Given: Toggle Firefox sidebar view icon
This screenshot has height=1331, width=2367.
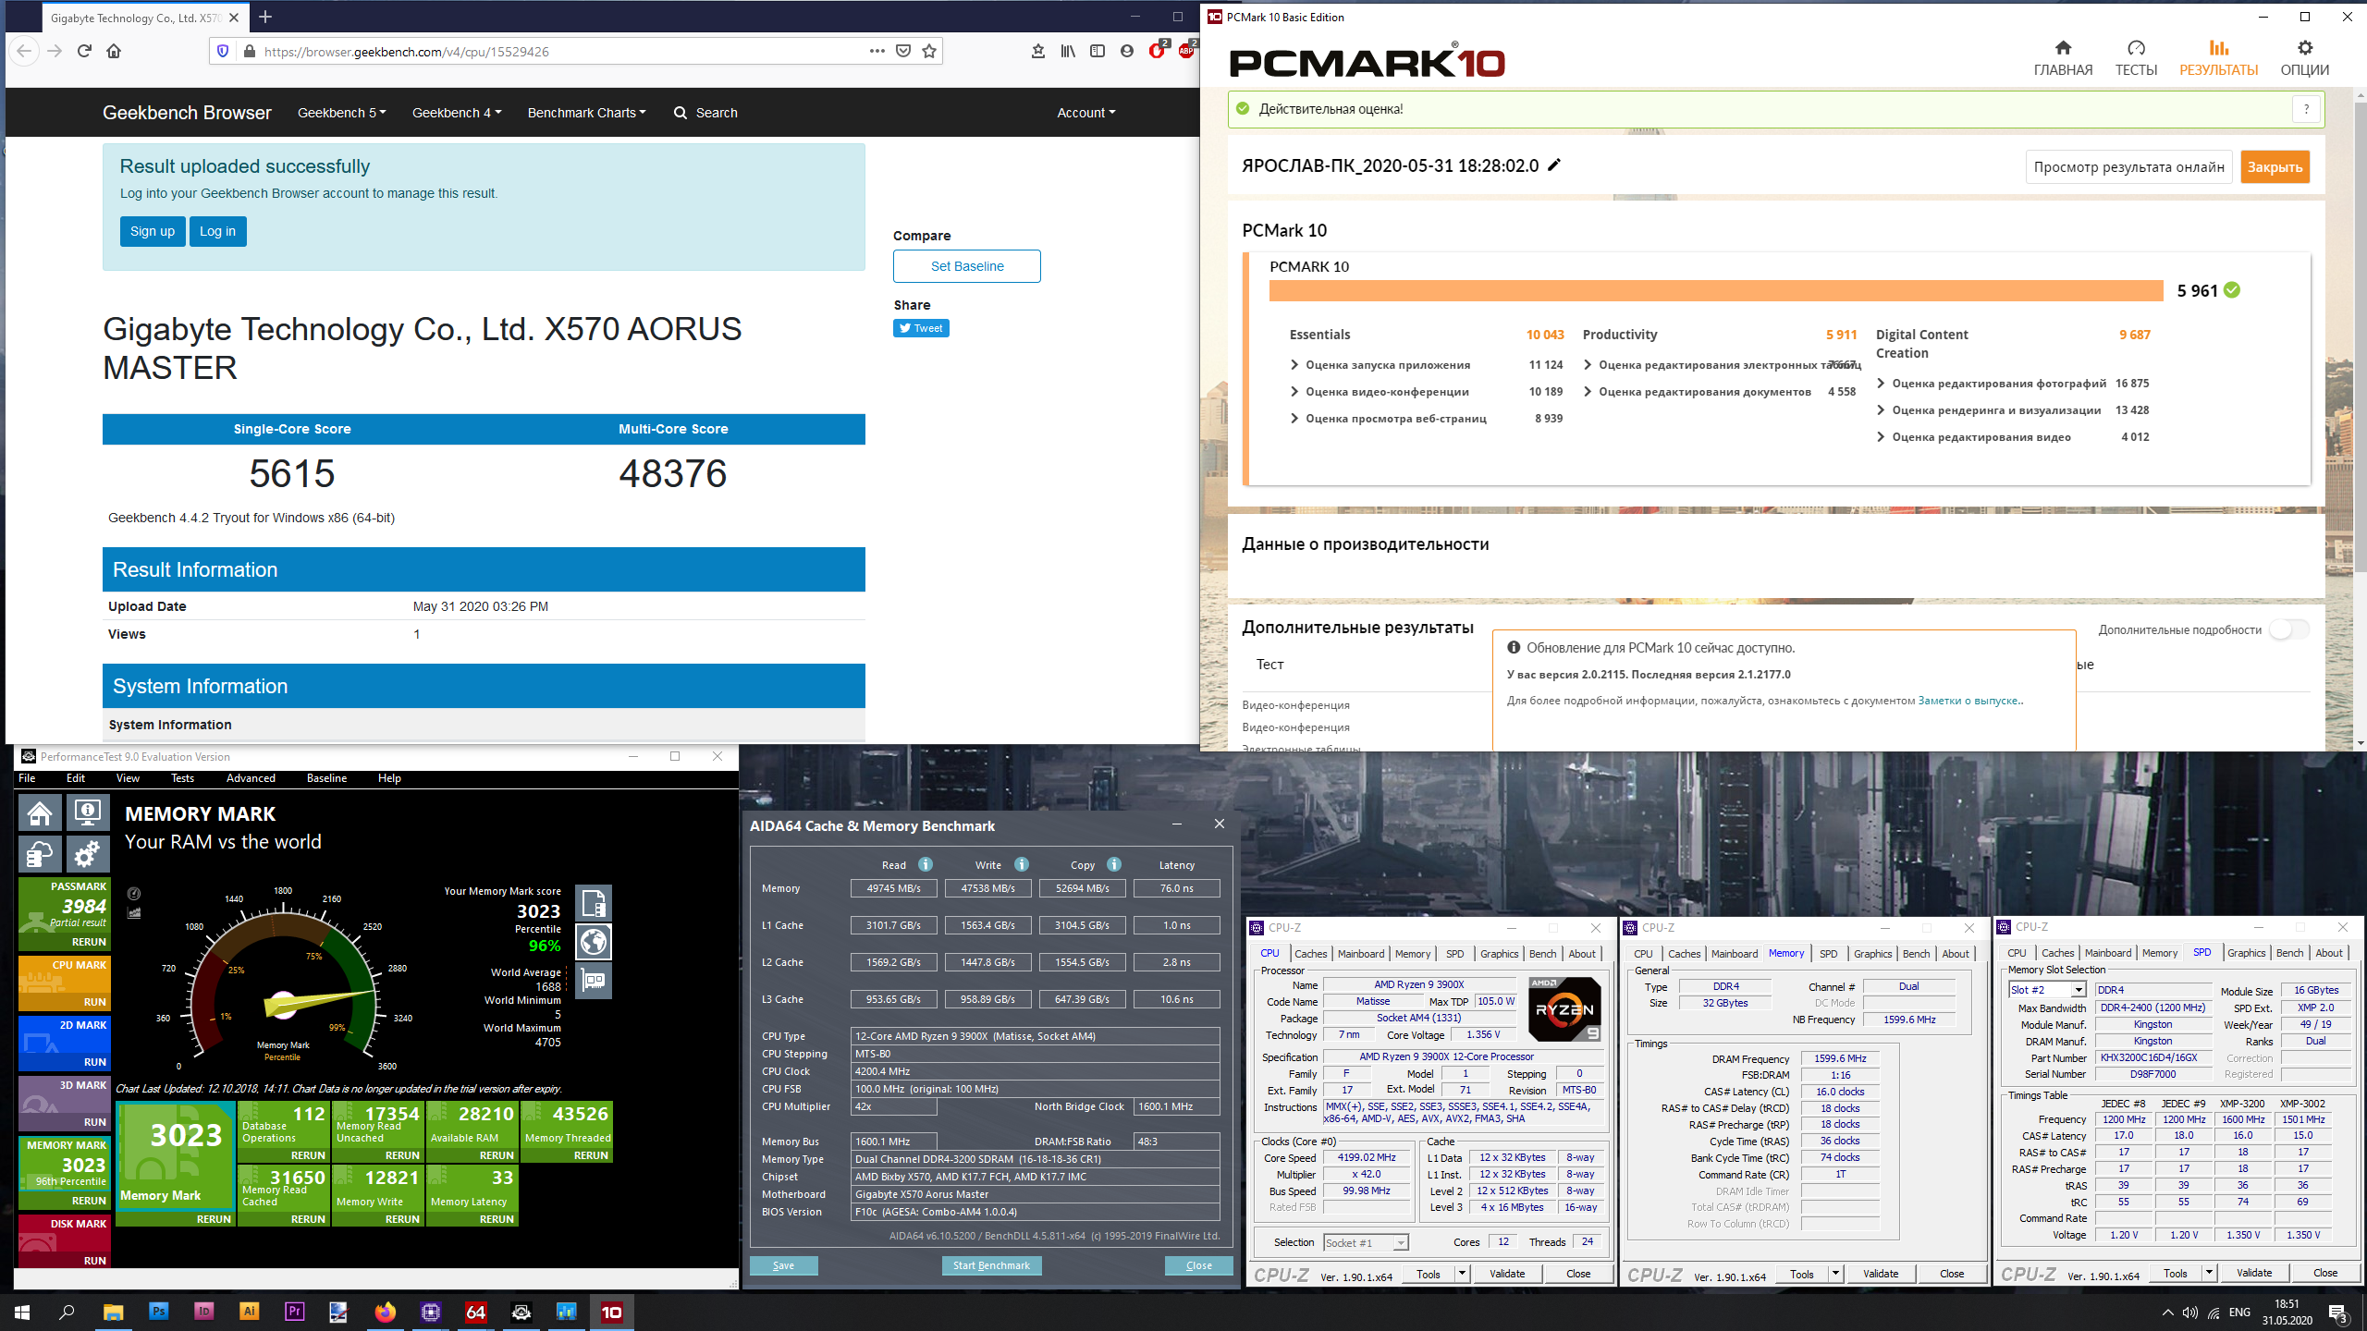Looking at the screenshot, I should (x=1098, y=51).
